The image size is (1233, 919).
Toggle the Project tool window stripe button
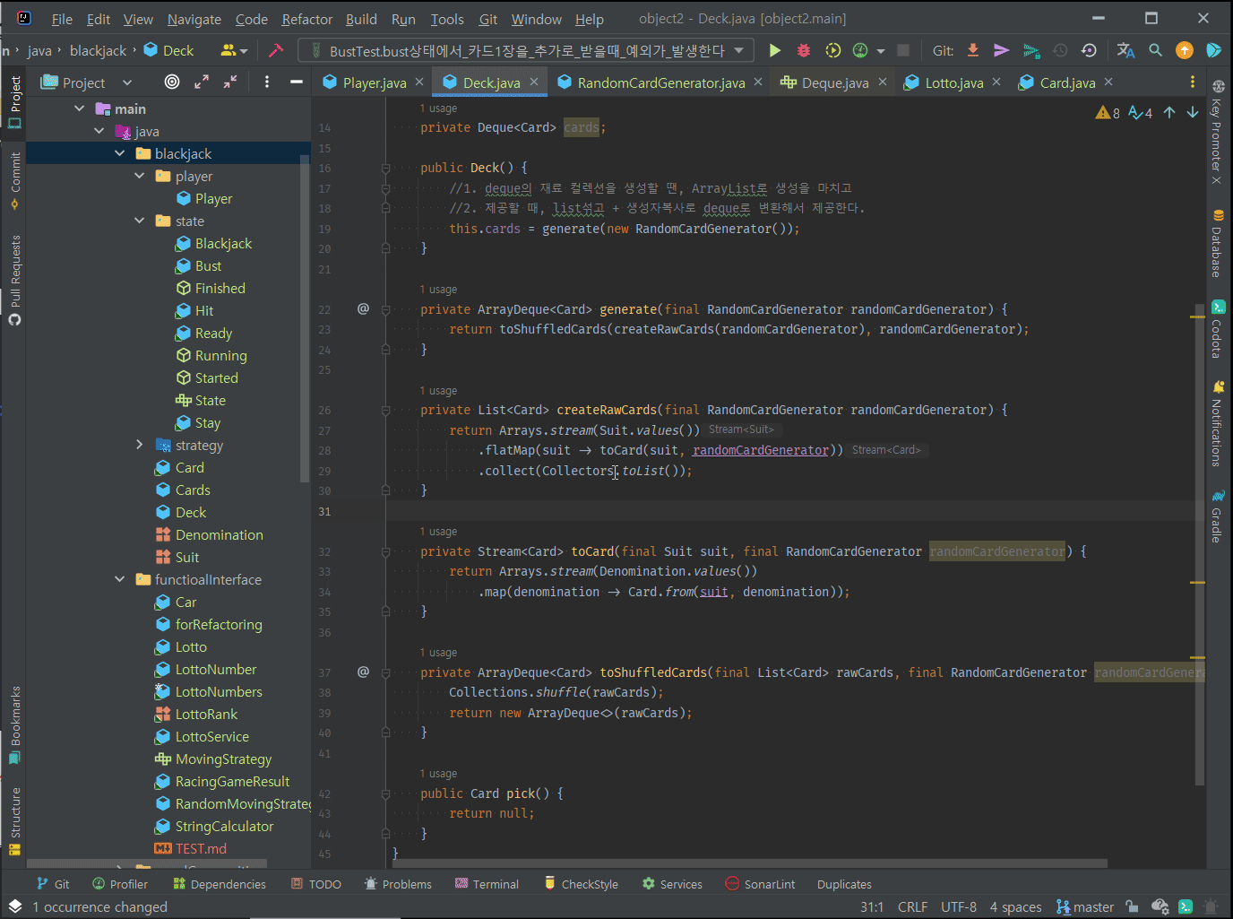pyautogui.click(x=15, y=100)
